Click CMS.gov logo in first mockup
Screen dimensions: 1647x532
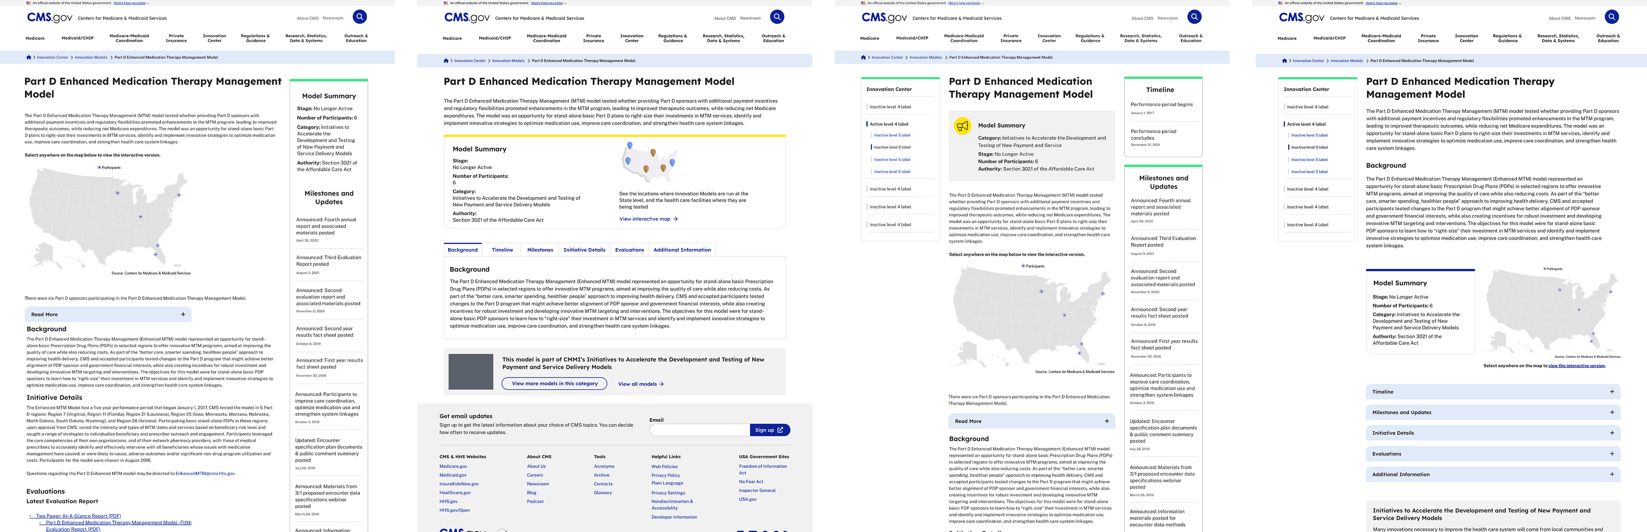pyautogui.click(x=50, y=17)
